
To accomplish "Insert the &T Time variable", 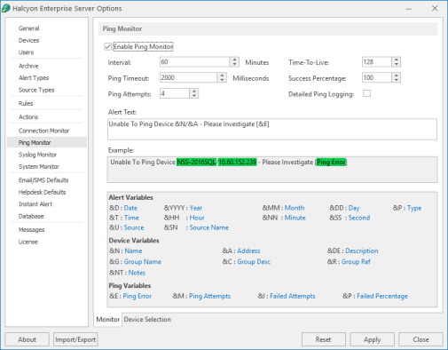I will pos(131,218).
